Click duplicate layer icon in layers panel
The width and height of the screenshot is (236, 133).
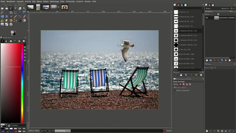pos(222,60)
